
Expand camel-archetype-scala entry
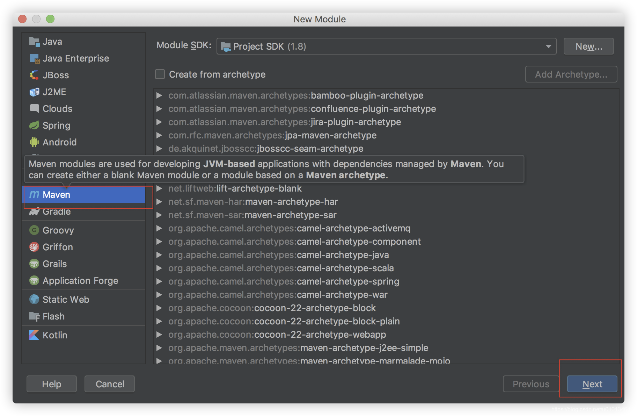point(159,268)
